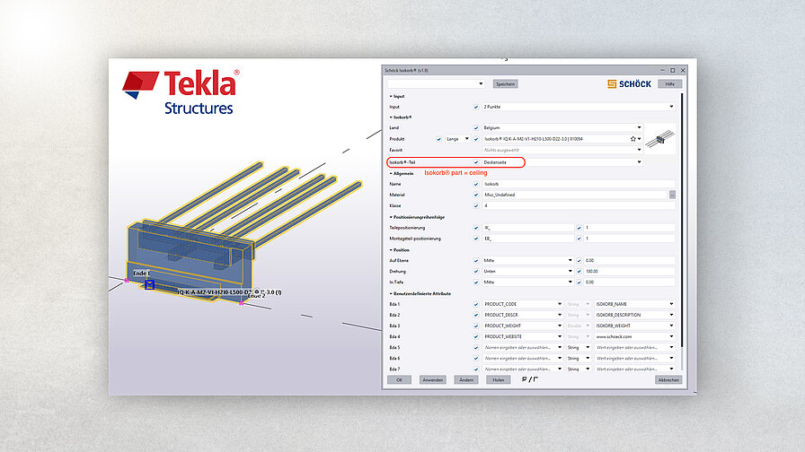Click the Anwenden button

coord(433,379)
